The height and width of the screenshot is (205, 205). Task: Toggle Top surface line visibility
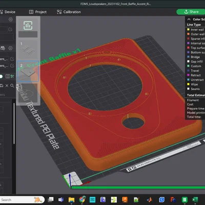196,48
